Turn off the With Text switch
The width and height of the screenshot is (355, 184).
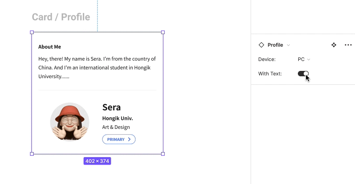(x=303, y=74)
